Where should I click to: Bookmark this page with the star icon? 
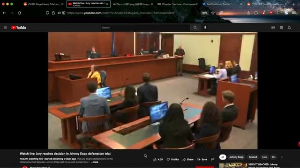click(x=213, y=13)
